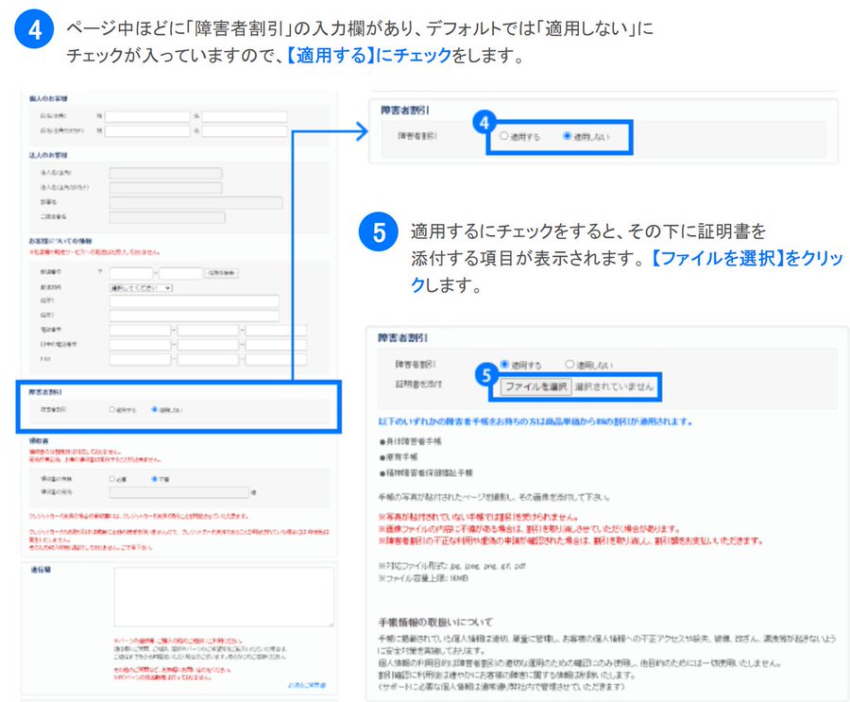Choose the 不要 radio in the 領収書 section
Screen dimensions: 850x702
pyautogui.click(x=154, y=479)
